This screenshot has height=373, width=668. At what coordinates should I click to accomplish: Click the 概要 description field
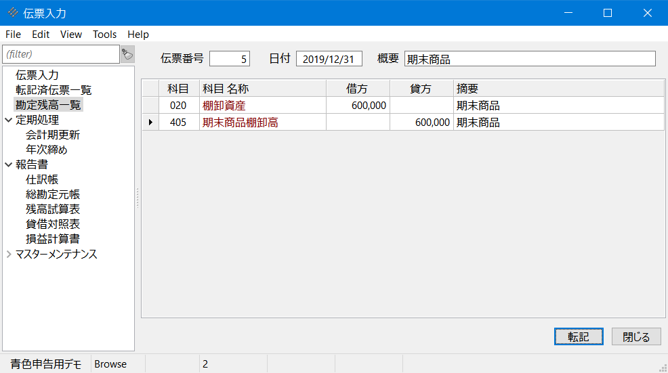[529, 59]
